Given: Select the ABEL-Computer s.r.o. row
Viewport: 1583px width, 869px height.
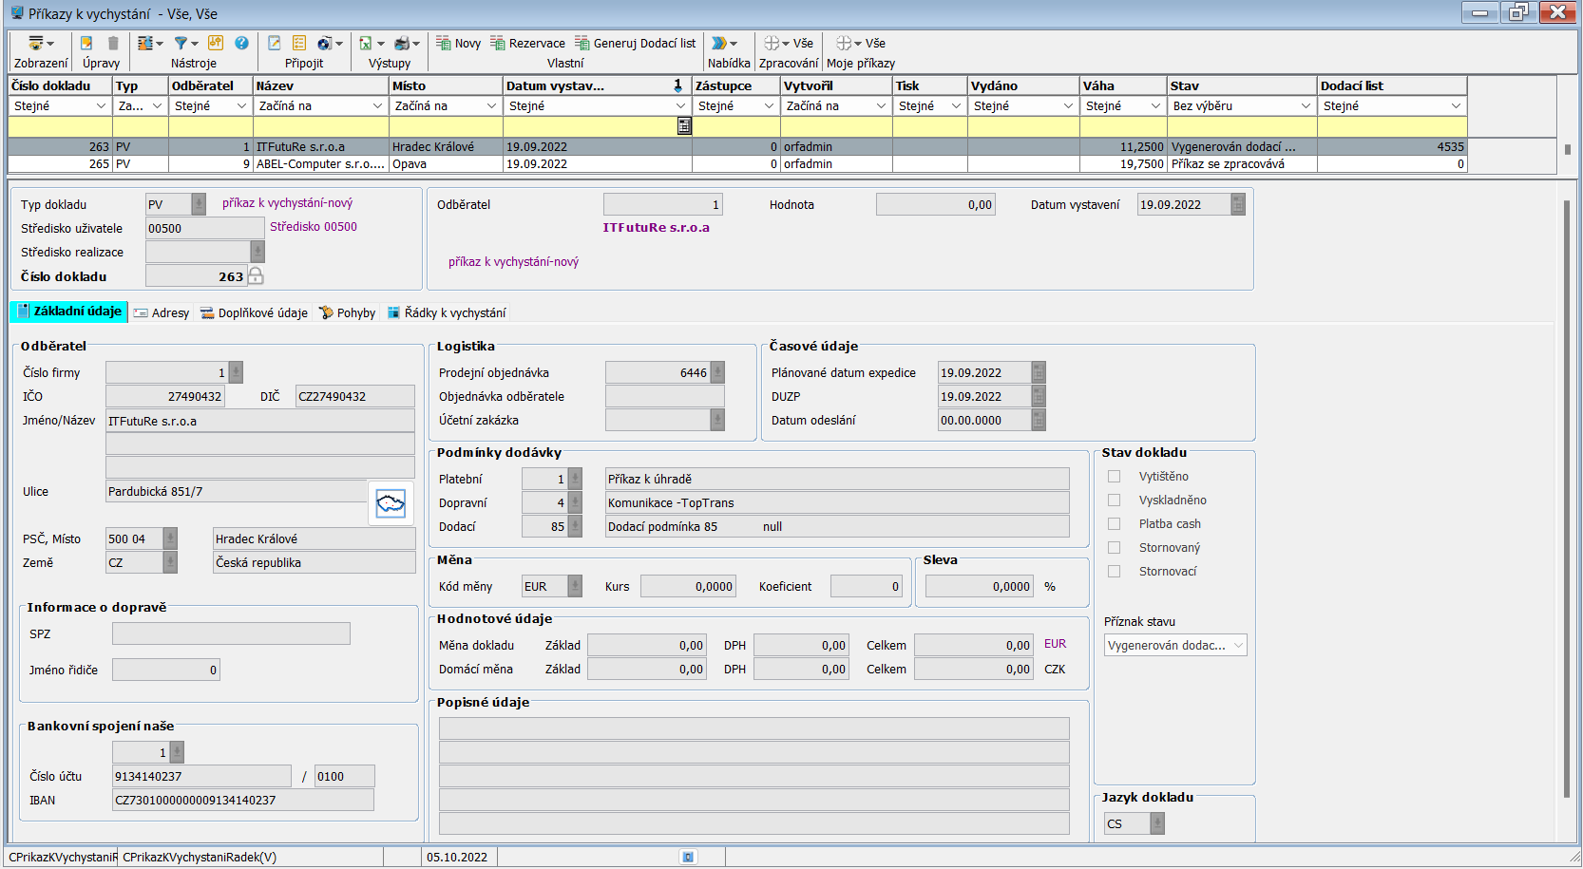Looking at the screenshot, I should tap(319, 164).
